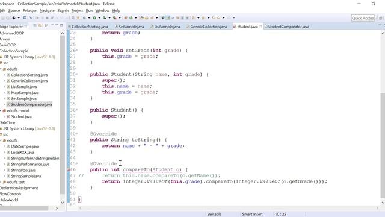Viewport: 385px width, 217px height.
Task: Select GenericCollection.java in Package Explorer
Action: [x=29, y=81]
